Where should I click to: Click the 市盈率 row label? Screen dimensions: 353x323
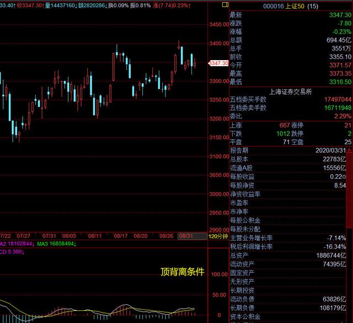pos(239,203)
